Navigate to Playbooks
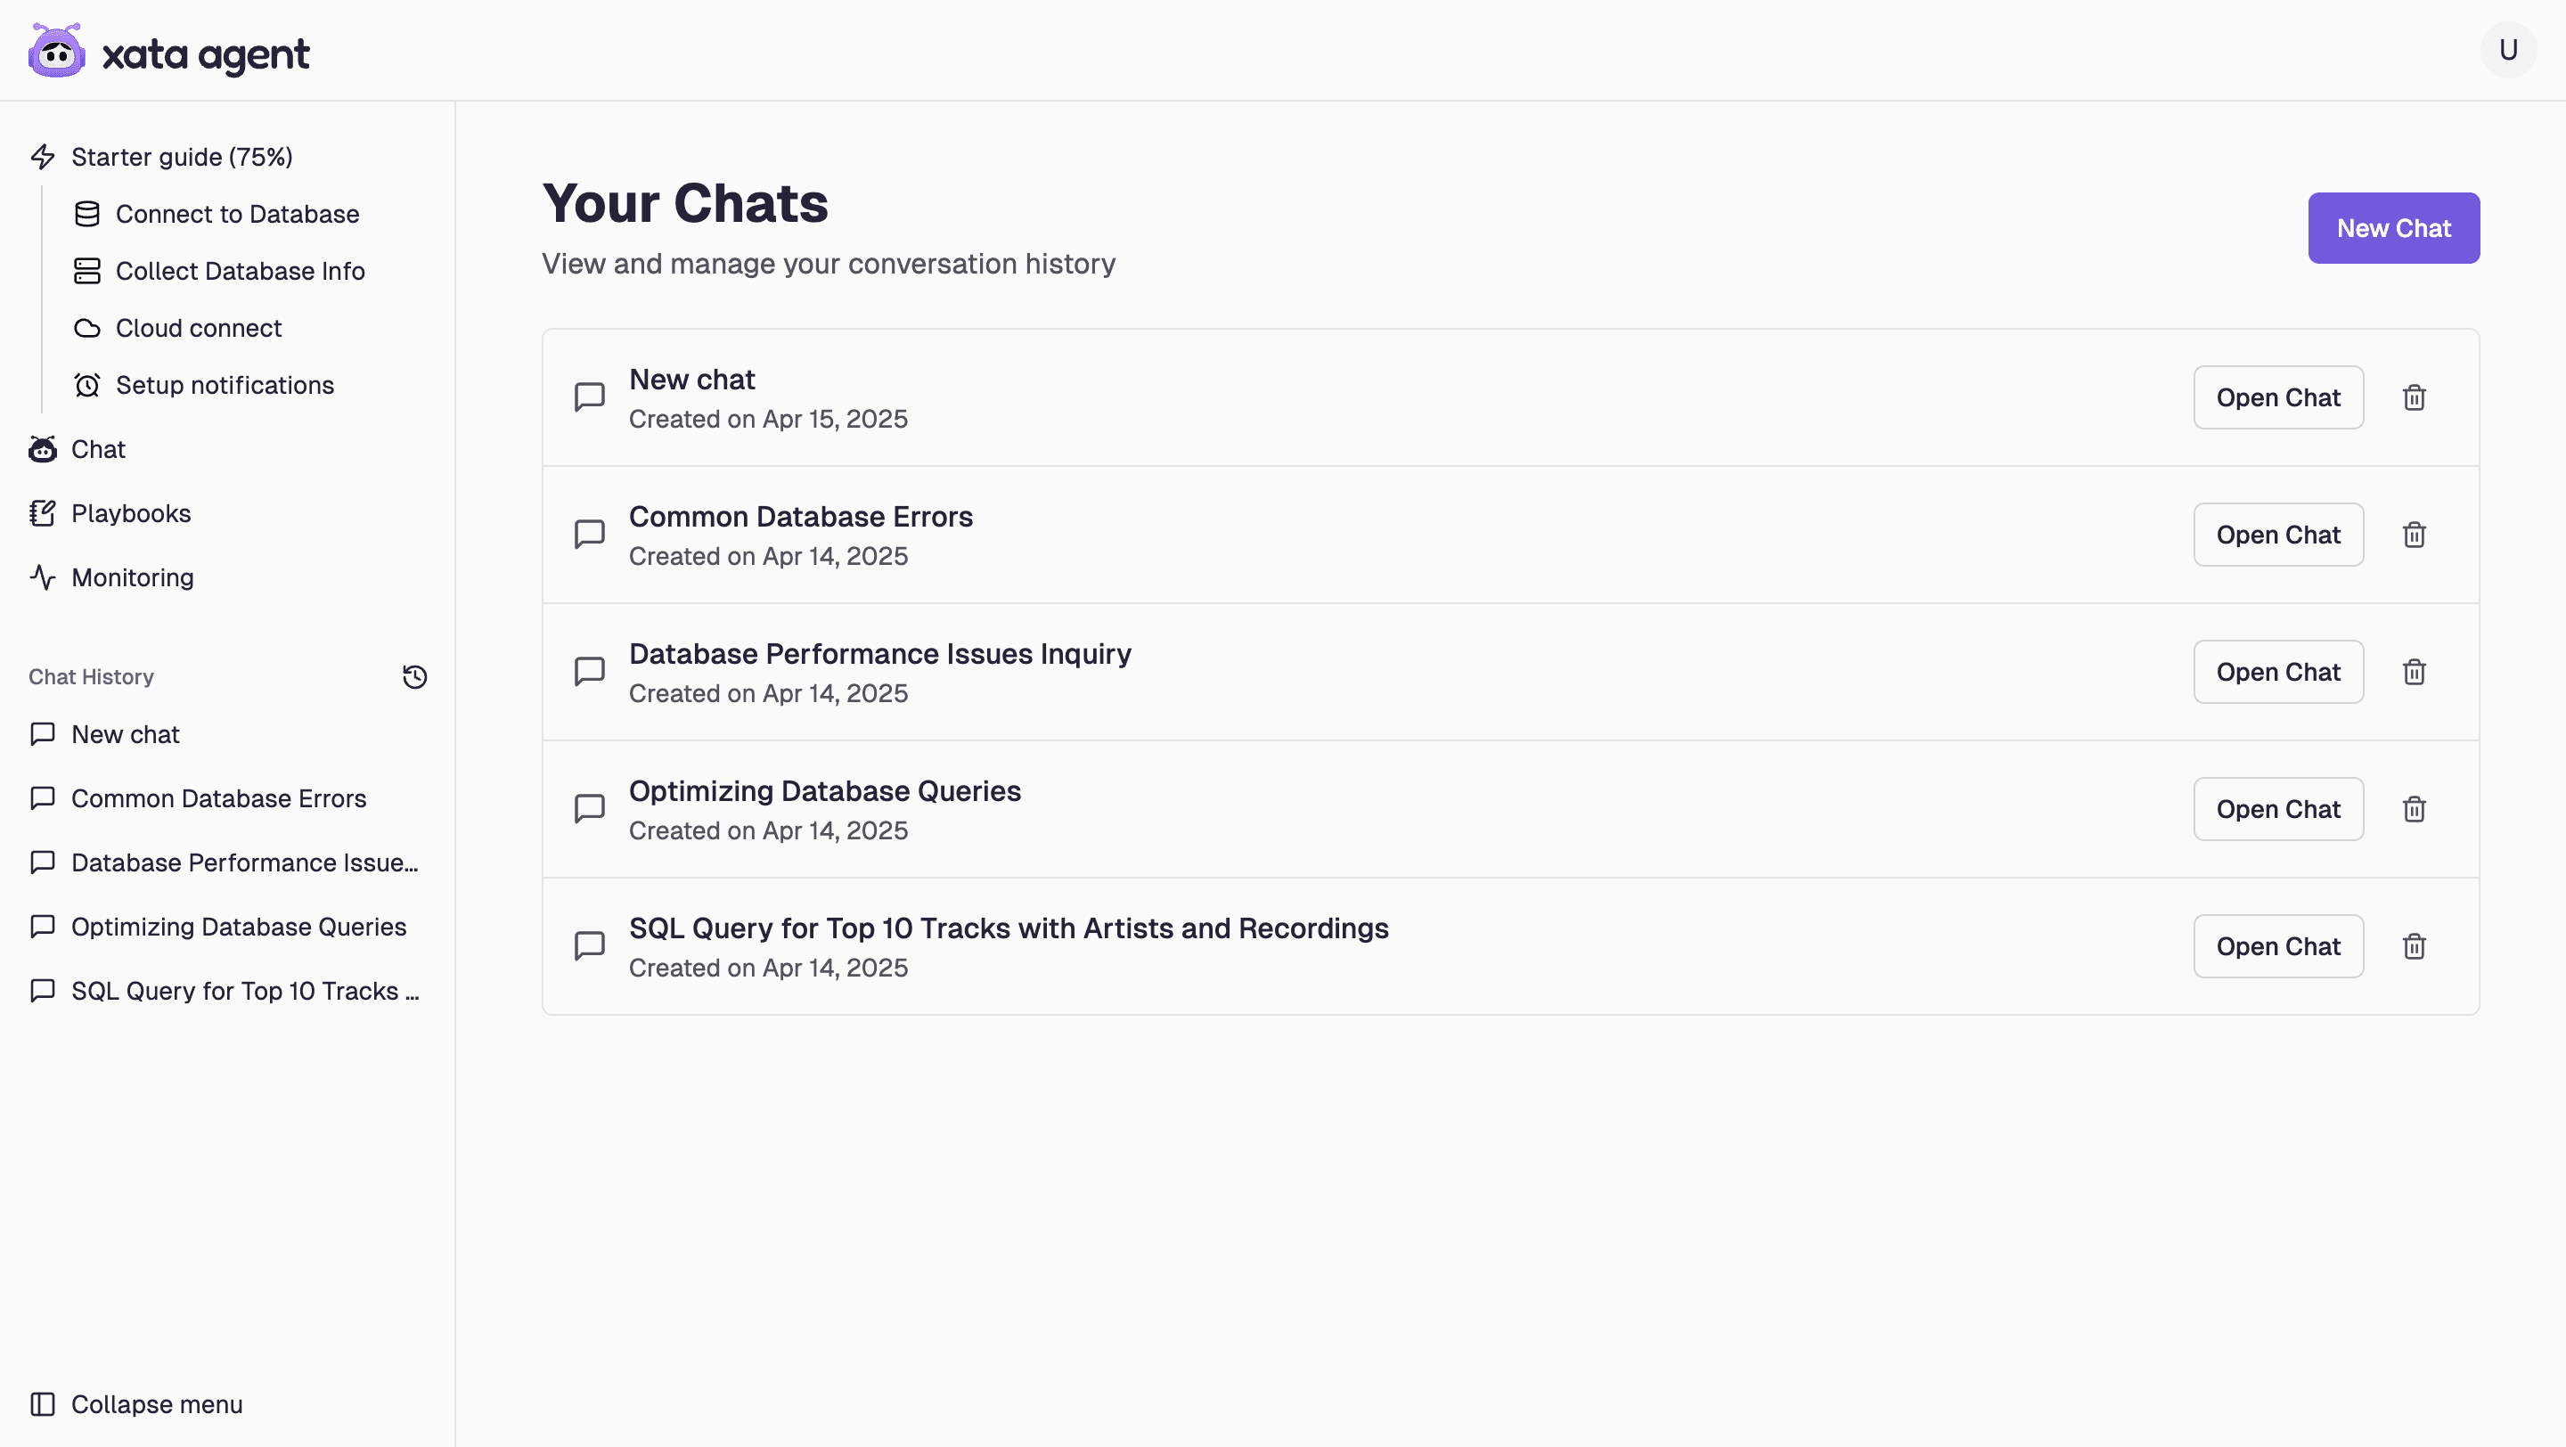2566x1447 pixels. click(x=130, y=514)
